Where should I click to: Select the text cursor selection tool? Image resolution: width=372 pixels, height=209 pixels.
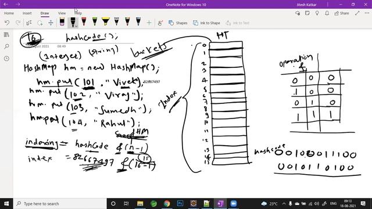[29, 23]
